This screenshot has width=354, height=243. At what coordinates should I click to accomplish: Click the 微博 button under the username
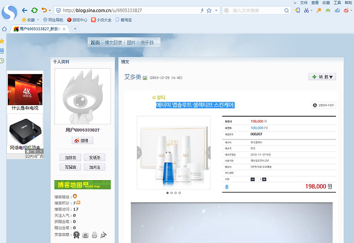tap(83, 140)
